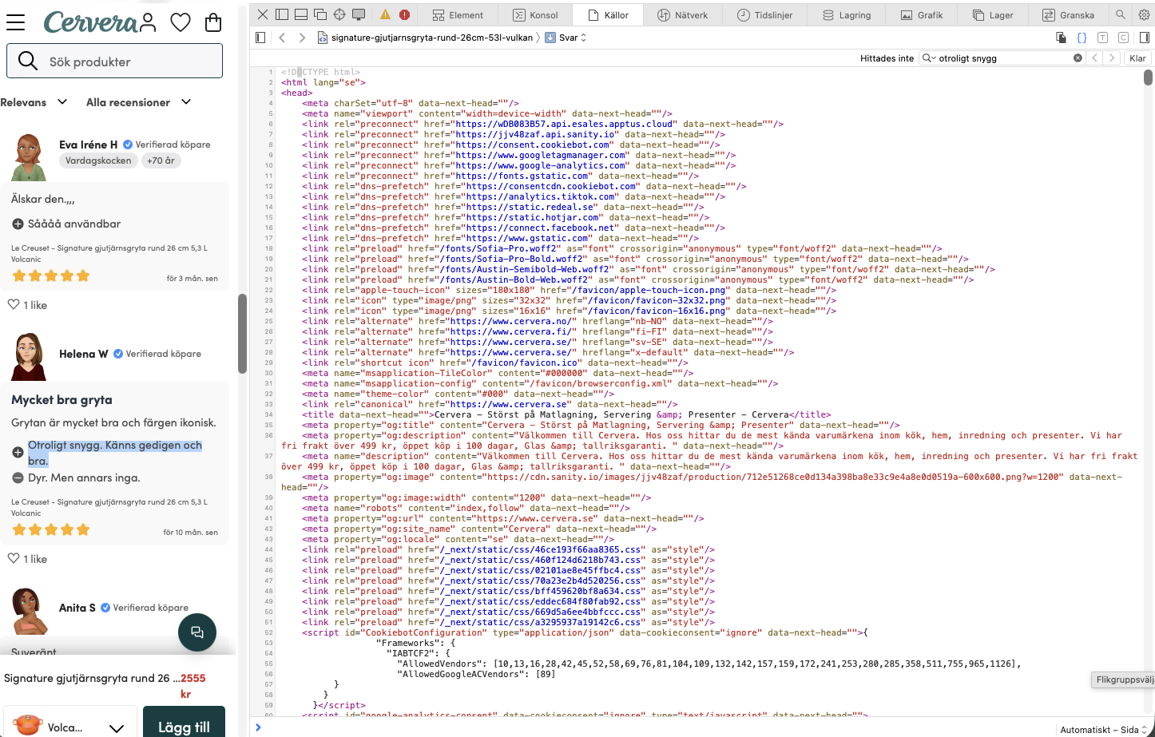This screenshot has width=1155, height=737.
Task: Open the user account icon
Action: coord(148,22)
